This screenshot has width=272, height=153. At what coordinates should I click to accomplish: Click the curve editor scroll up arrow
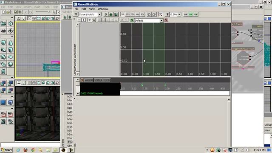pos(78,25)
